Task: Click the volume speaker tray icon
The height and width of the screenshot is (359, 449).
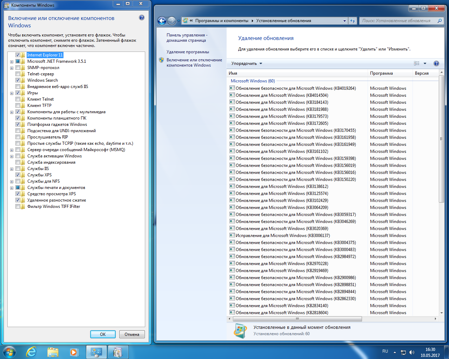Action: (x=412, y=352)
